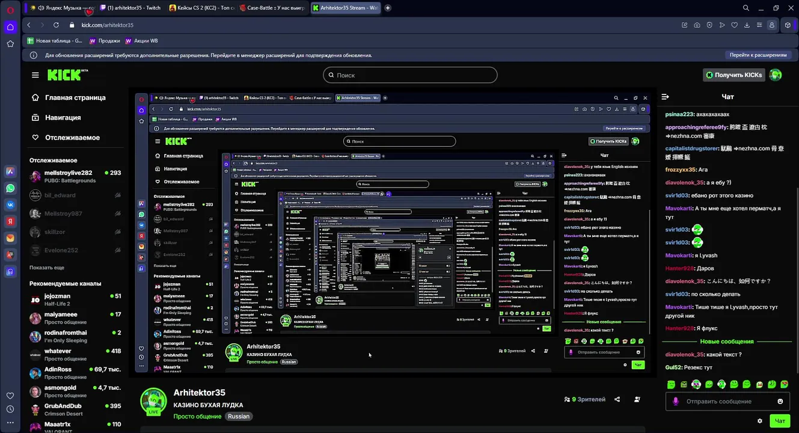The height and width of the screenshot is (433, 799).
Task: Open the ad blocker shield icon
Action: 709,25
